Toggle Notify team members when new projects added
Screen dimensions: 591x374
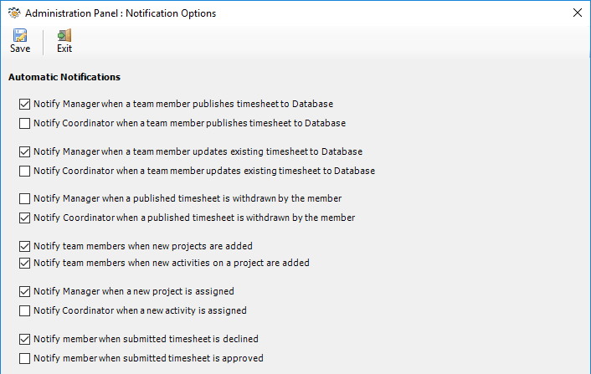[24, 247]
